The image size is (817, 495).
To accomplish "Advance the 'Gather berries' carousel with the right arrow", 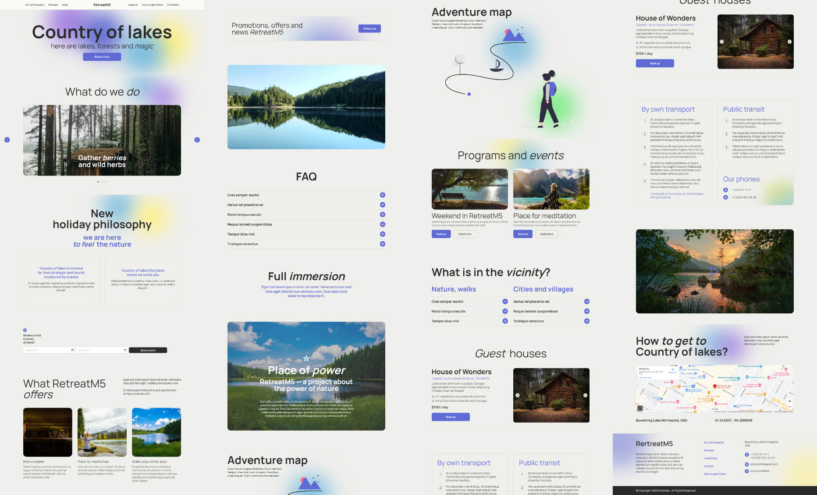I will tap(197, 140).
